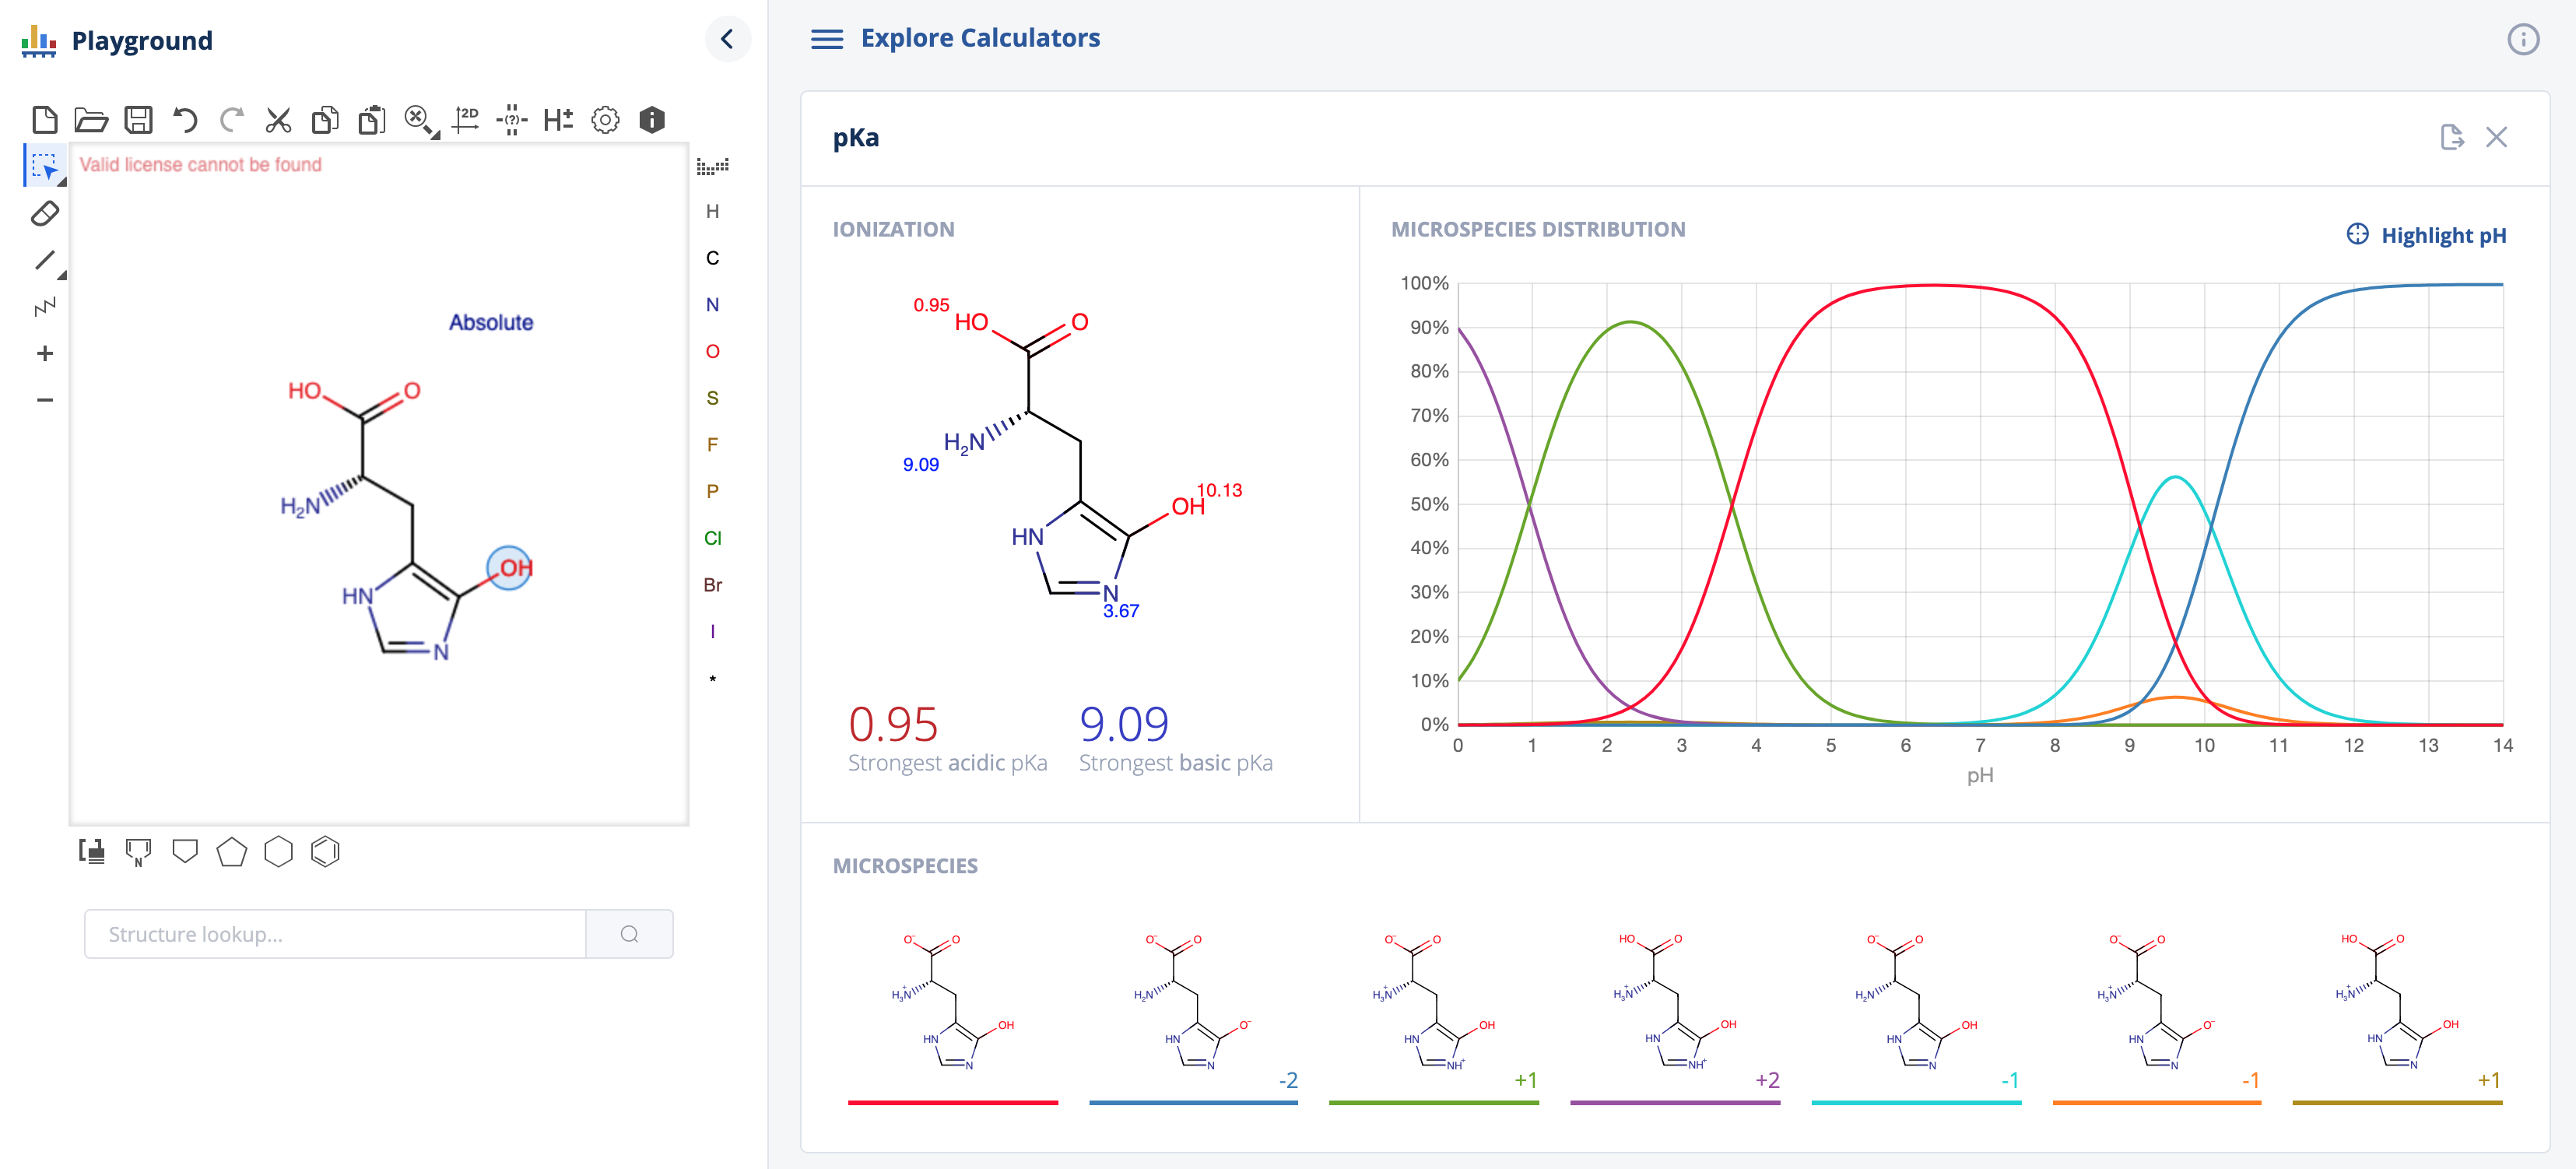The width and height of the screenshot is (2576, 1169).
Task: Select the rectangle selection tool
Action: (45, 166)
